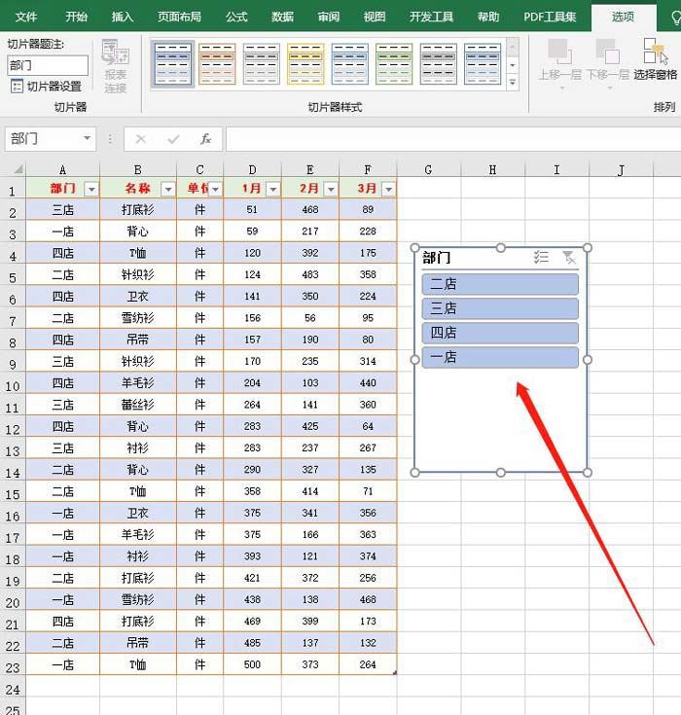The height and width of the screenshot is (715, 681).
Task: Choose the orange slicer style swatch
Action: (x=217, y=64)
